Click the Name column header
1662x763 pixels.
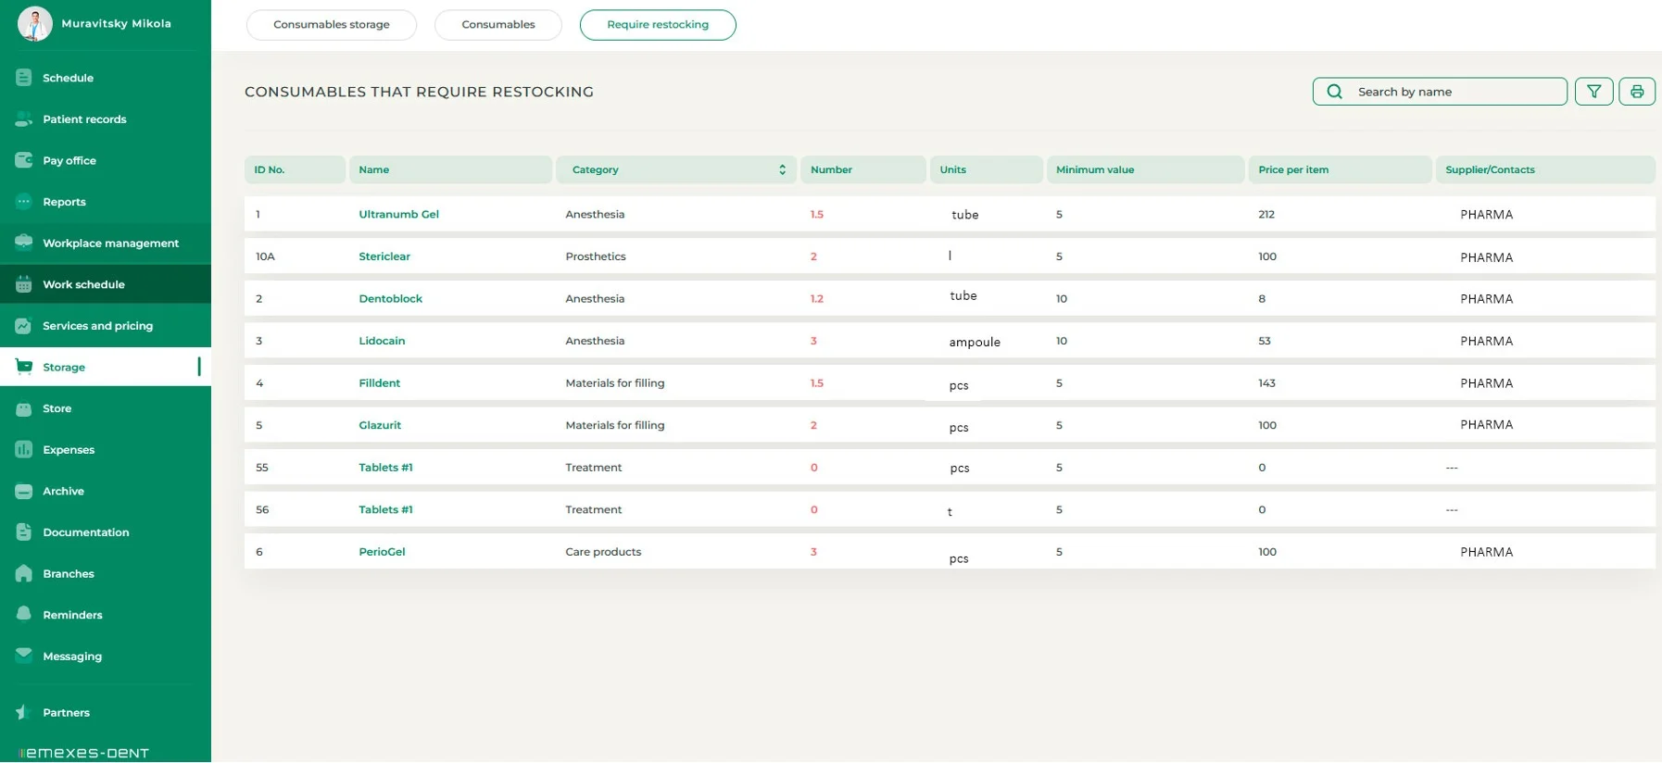pyautogui.click(x=450, y=169)
